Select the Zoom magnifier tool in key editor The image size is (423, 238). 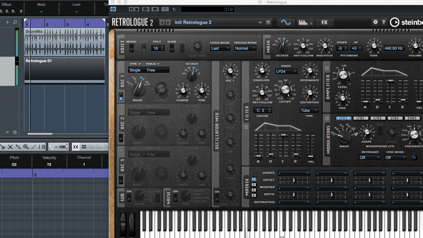[x=26, y=147]
